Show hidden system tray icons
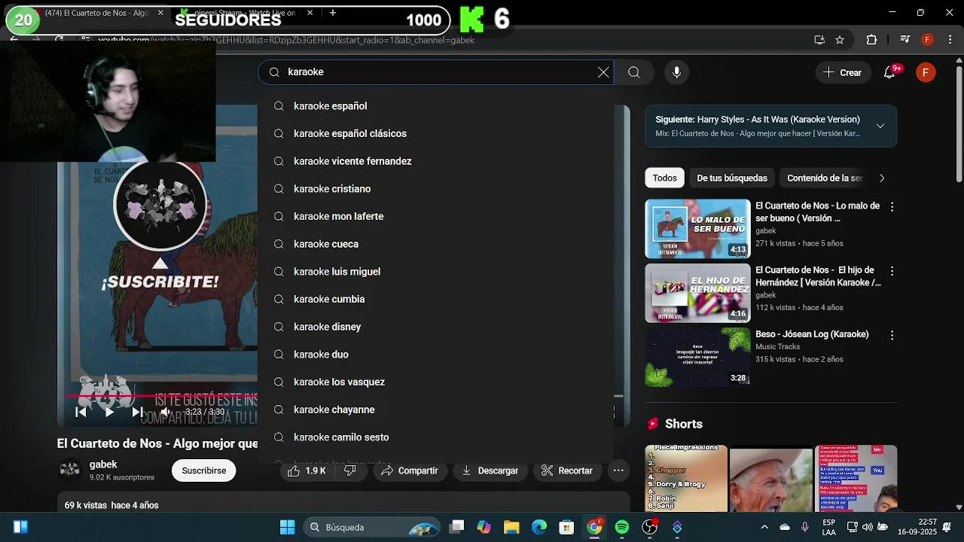Image resolution: width=964 pixels, height=542 pixels. pyautogui.click(x=764, y=527)
